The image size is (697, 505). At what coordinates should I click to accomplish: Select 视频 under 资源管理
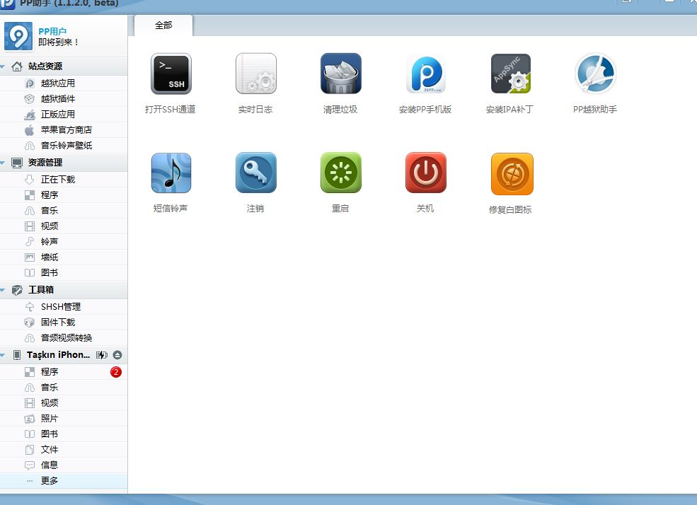coord(64,226)
